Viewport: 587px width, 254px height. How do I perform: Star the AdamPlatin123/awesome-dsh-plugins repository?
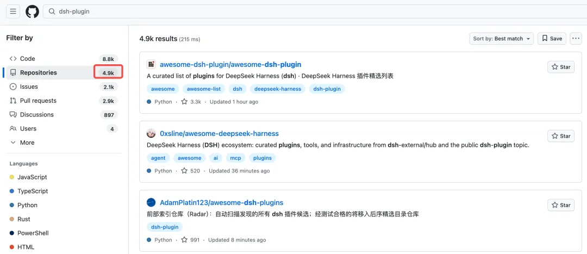click(x=561, y=205)
